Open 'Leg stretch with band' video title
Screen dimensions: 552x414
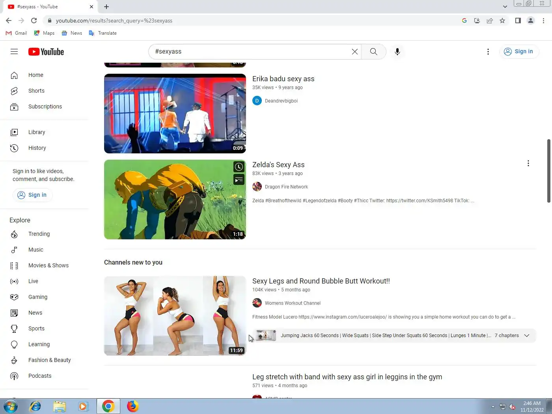click(x=347, y=377)
